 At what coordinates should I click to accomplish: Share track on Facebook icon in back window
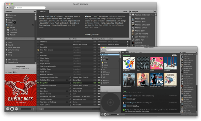14,72
